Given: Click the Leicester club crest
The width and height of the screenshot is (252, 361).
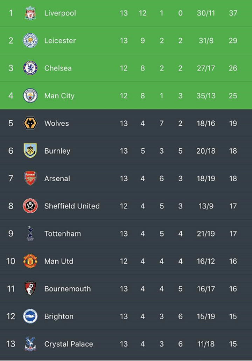Looking at the screenshot, I should pos(30,41).
